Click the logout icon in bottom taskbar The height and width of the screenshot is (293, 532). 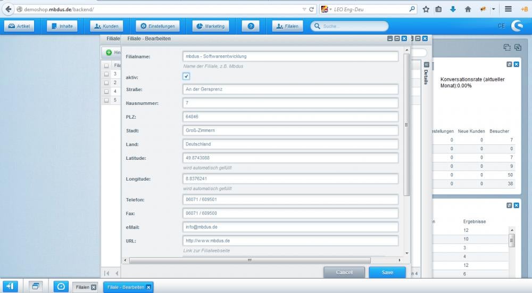click(10, 286)
